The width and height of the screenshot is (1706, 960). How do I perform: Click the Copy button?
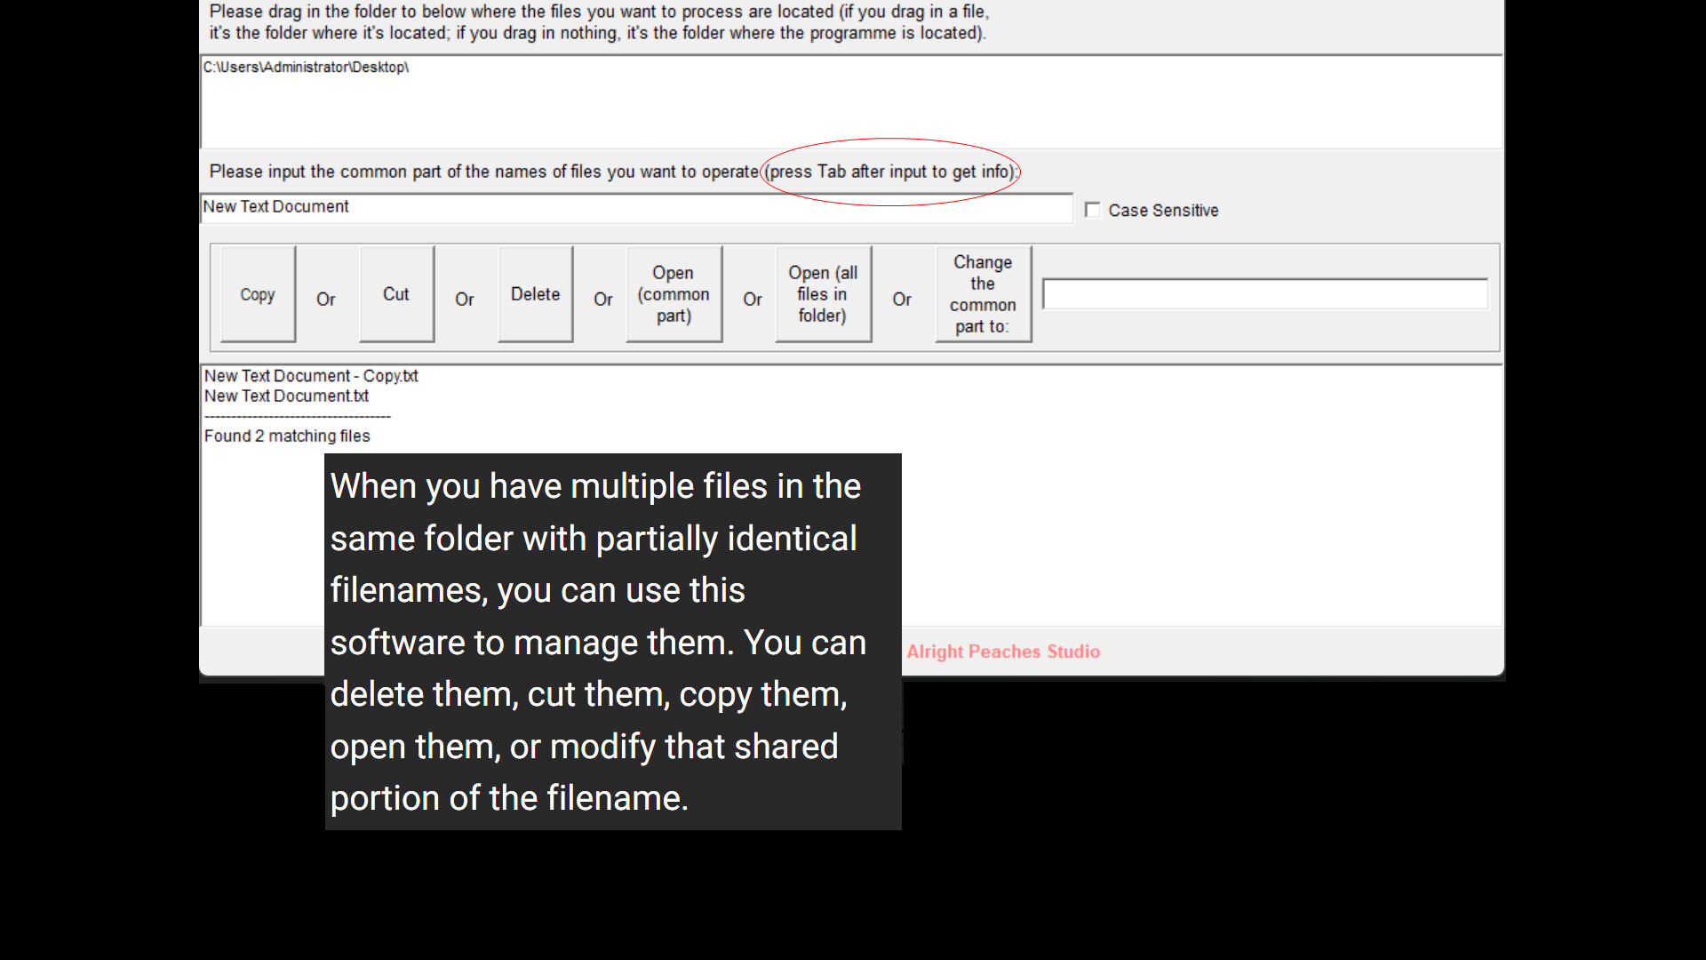[x=257, y=293]
